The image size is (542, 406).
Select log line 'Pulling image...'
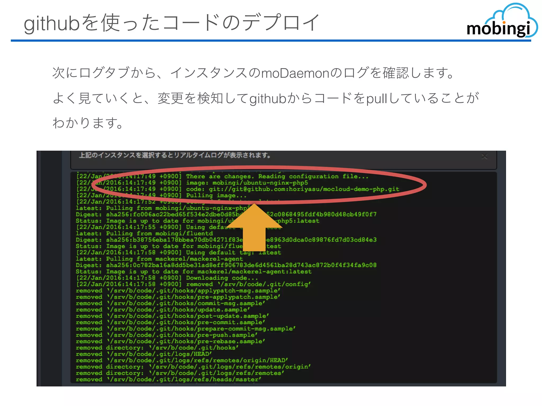161,195
